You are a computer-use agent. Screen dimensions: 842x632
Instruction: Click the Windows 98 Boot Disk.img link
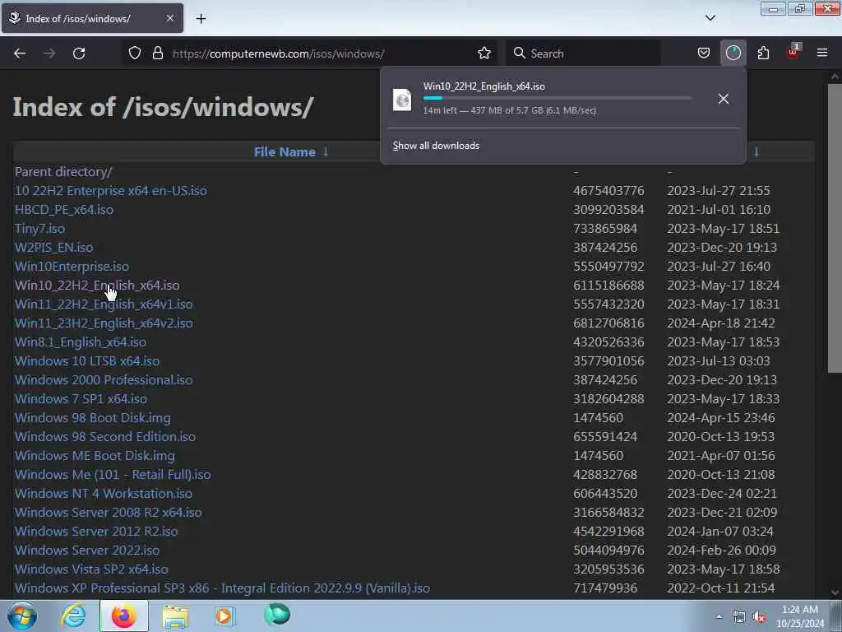click(x=92, y=417)
